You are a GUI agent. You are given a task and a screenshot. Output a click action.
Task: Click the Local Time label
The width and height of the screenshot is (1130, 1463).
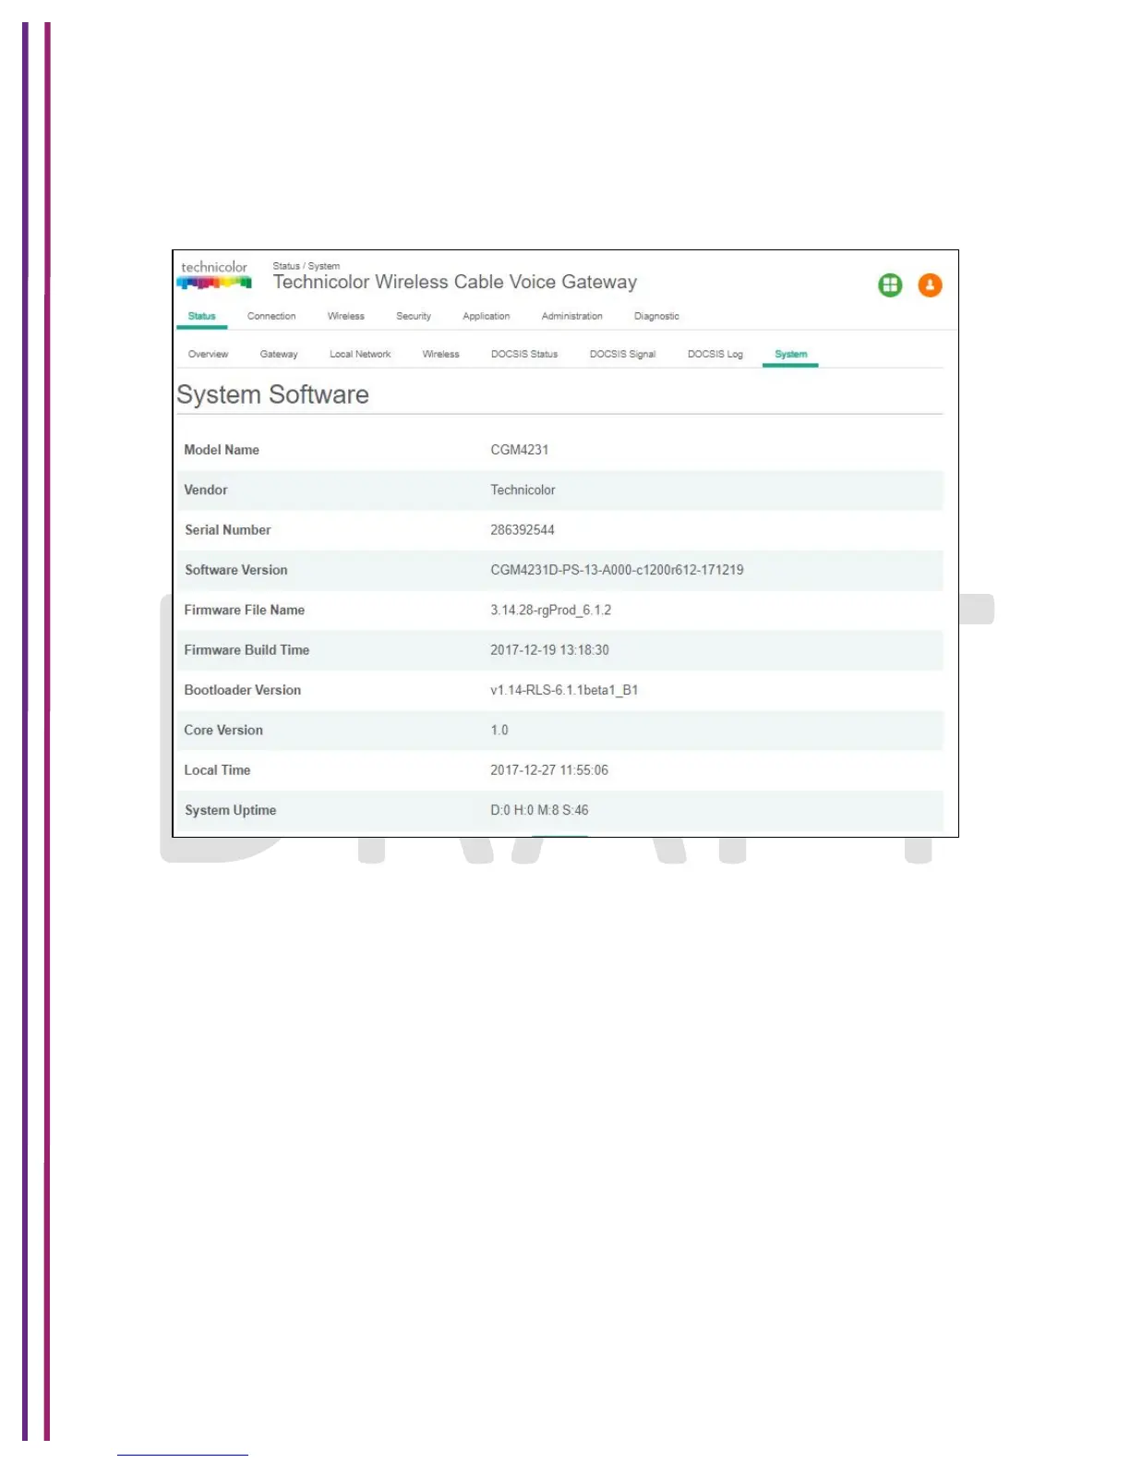click(x=217, y=769)
